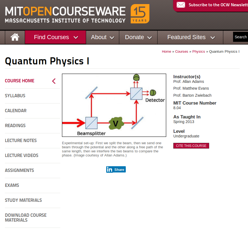Image resolution: width=248 pixels, height=239 pixels.
Task: Click instructor name Prof. Matthew Evans
Action: 191,89
